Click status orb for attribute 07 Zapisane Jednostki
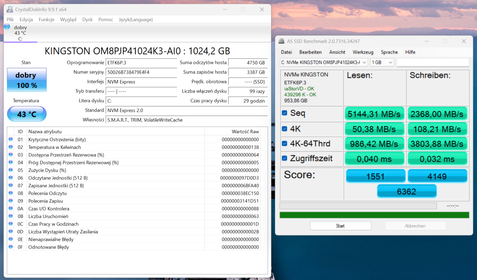 tap(11, 185)
